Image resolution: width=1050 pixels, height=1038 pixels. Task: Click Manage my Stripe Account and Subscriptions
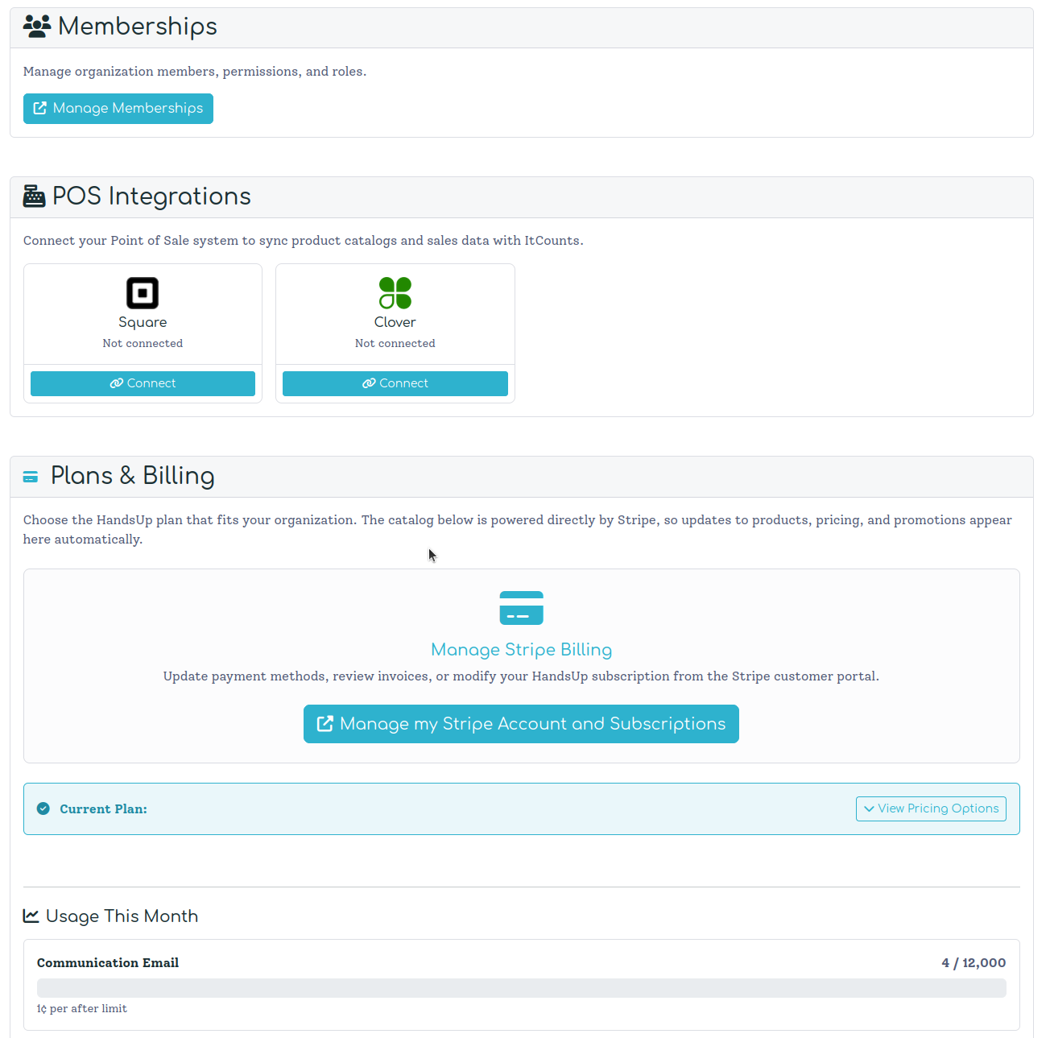point(521,723)
